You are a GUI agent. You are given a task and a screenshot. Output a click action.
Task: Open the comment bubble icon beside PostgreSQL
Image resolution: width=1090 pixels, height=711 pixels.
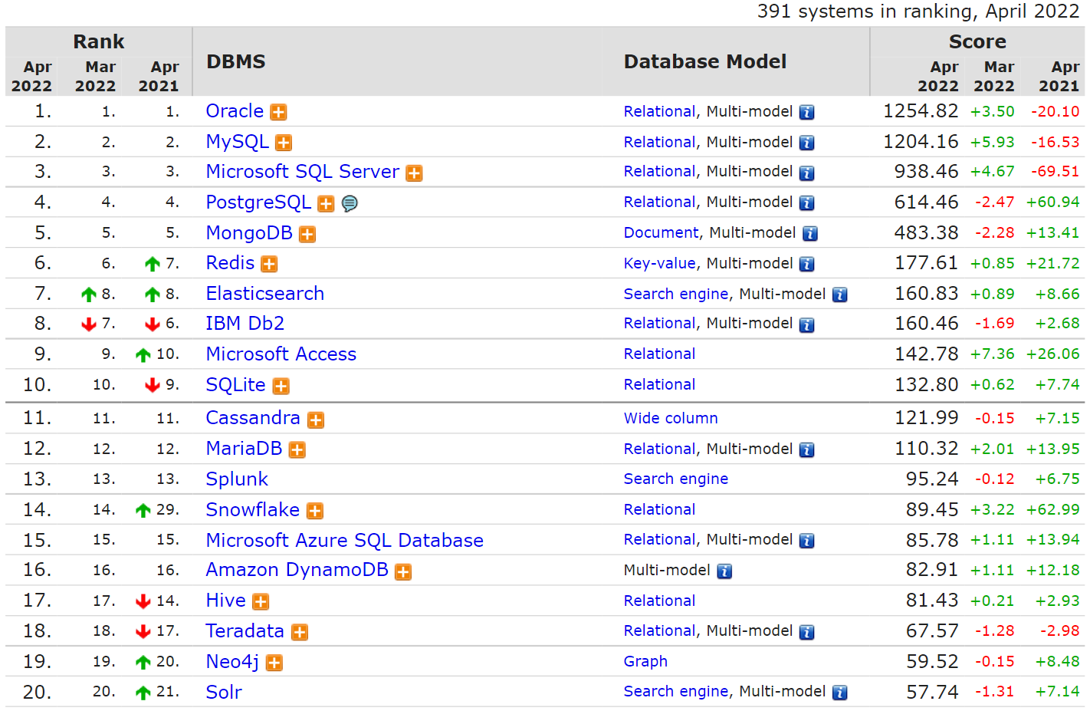350,204
